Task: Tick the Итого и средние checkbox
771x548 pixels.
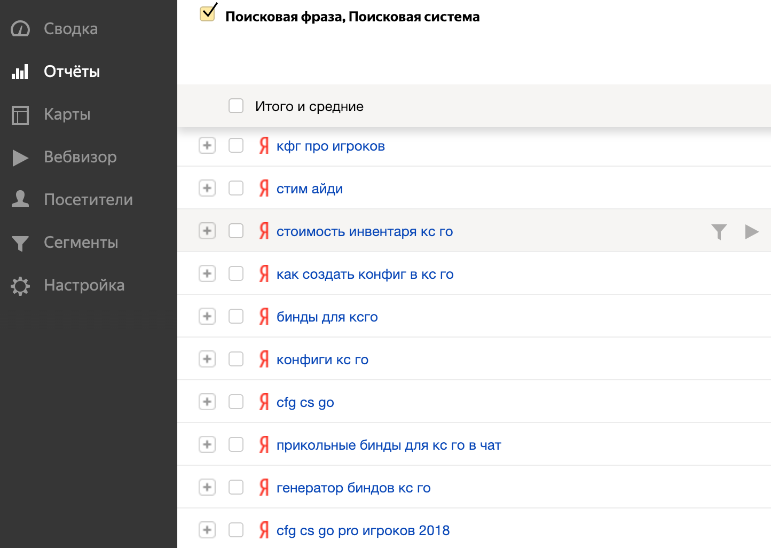Action: (x=236, y=106)
